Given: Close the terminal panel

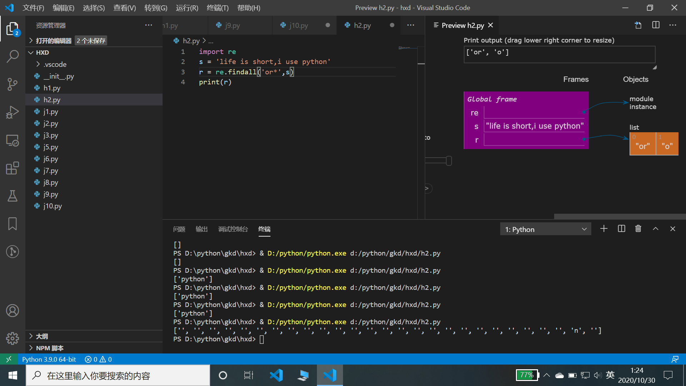Looking at the screenshot, I should click(673, 229).
